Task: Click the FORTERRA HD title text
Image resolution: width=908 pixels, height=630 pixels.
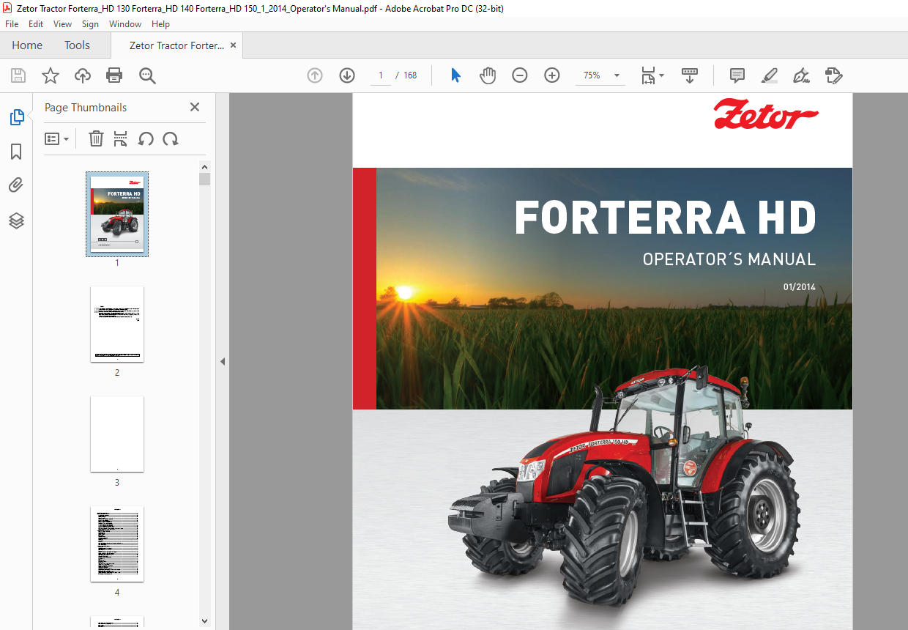Action: coord(665,218)
